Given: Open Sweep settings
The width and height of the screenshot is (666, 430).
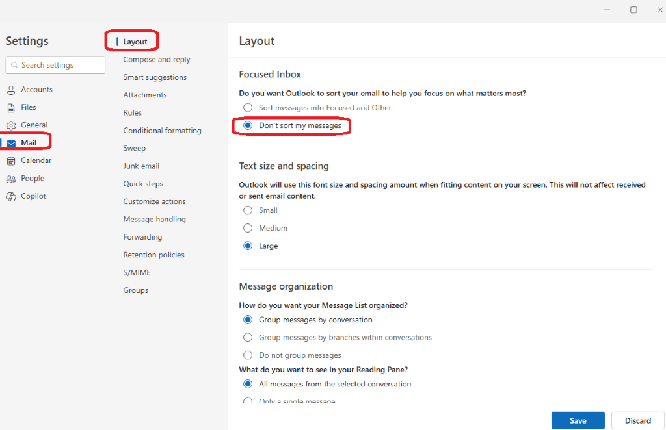Looking at the screenshot, I should pos(134,149).
